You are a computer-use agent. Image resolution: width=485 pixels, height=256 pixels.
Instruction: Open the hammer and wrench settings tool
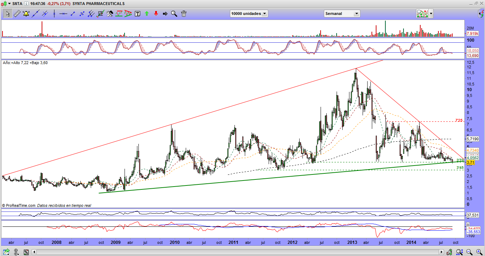(110, 14)
